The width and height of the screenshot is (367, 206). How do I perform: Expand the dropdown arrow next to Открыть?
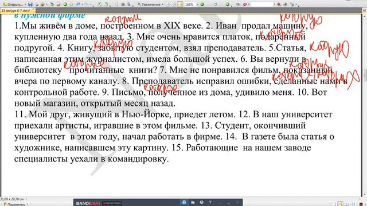[x=25, y=5]
